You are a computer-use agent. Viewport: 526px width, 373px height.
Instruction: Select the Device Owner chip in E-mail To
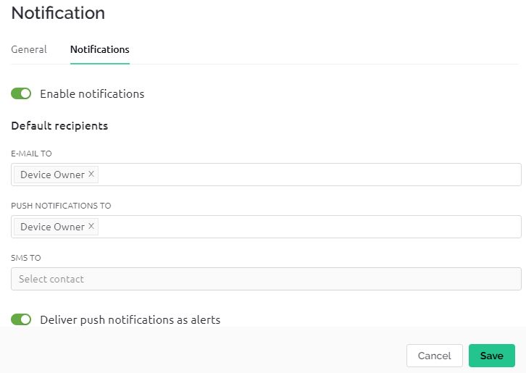(52, 175)
